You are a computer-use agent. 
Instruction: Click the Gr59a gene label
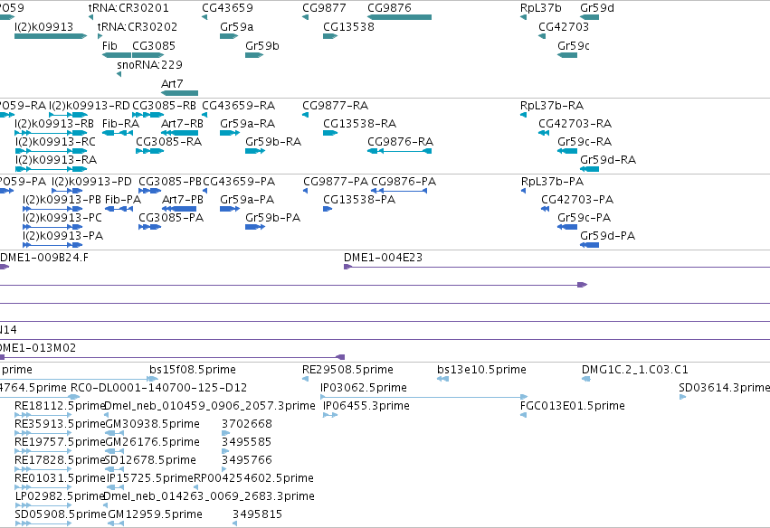[237, 27]
